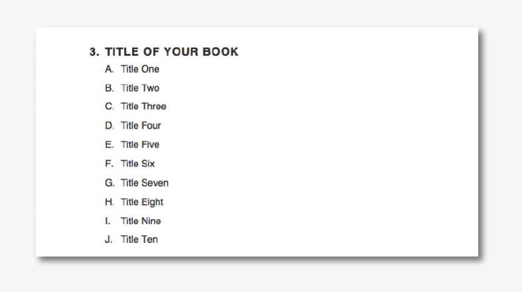Click the "Title Four" line
522x292 pixels.
tap(141, 126)
